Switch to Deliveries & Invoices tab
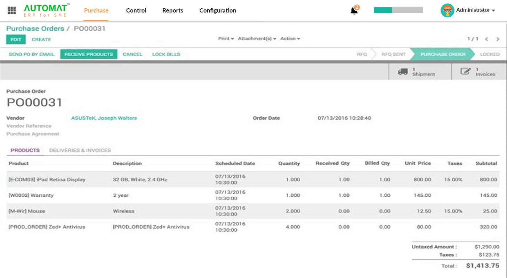This screenshot has height=278, width=507. 80,150
